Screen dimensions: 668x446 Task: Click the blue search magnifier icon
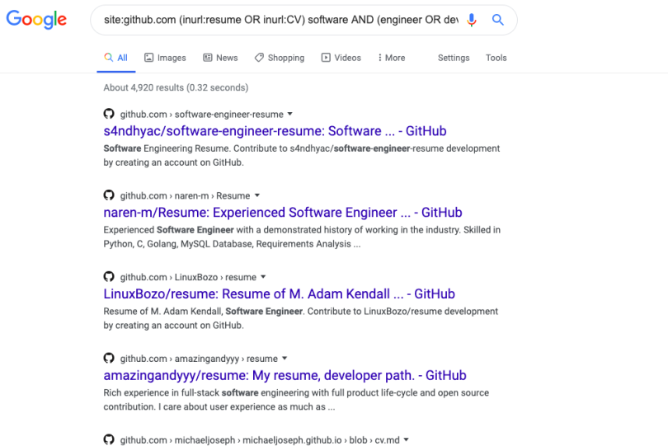(497, 20)
